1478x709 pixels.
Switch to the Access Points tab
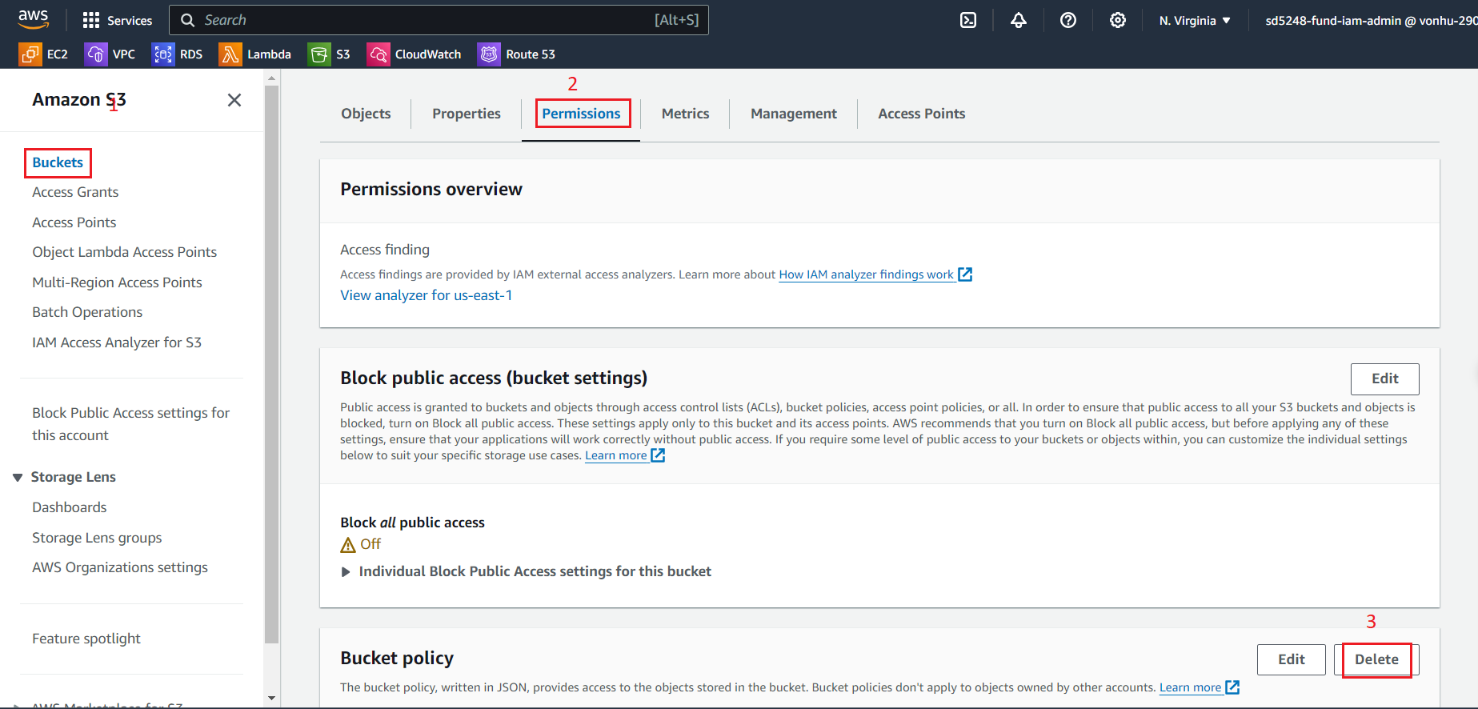922,114
